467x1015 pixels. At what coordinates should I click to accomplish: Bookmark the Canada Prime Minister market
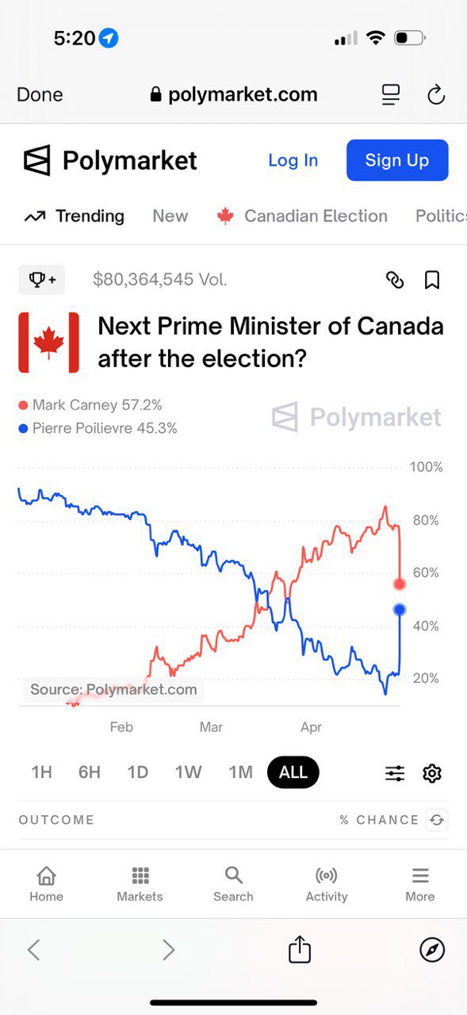click(x=432, y=279)
